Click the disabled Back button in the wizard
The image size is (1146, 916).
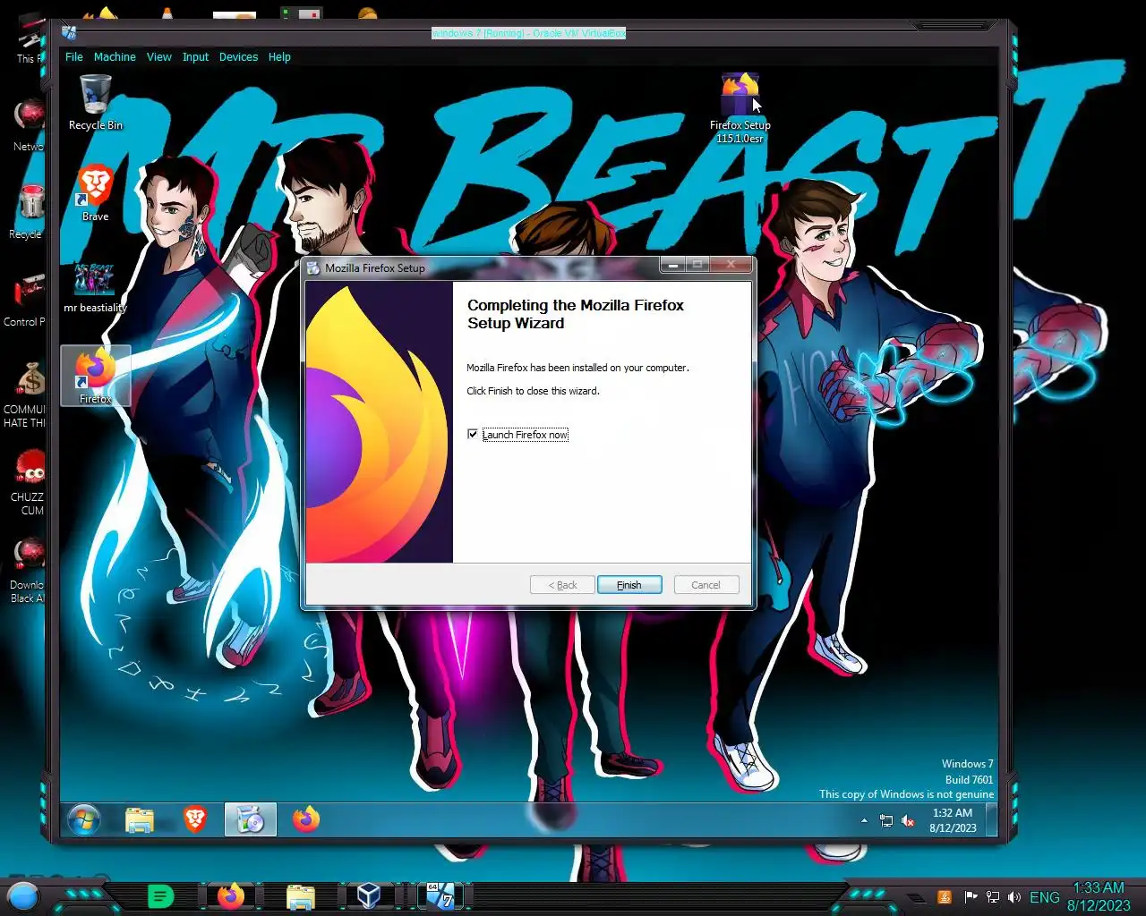[563, 585]
